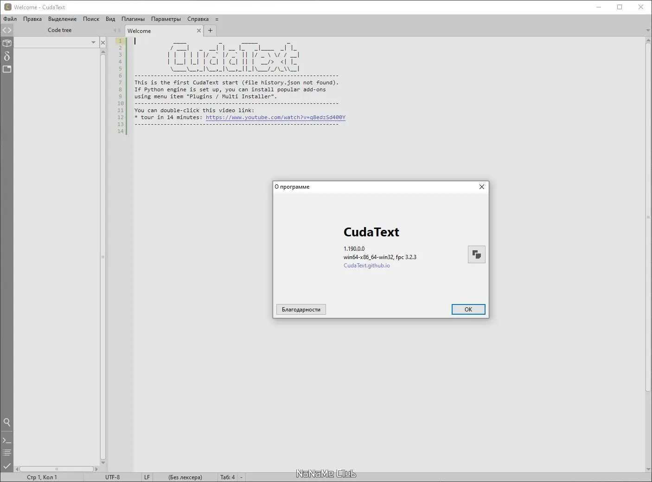The height and width of the screenshot is (482, 652).
Task: Close the О программе dialog
Action: coord(481,187)
